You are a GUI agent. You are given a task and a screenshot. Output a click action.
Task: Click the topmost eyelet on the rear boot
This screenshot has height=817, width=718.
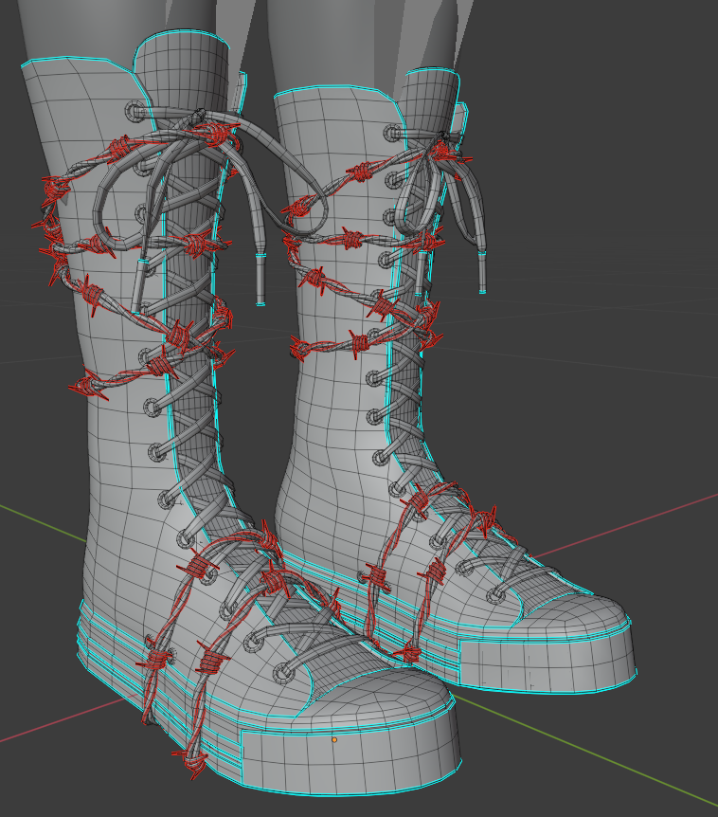pos(392,133)
